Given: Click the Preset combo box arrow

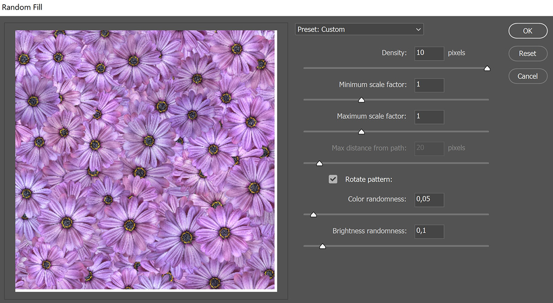Looking at the screenshot, I should pyautogui.click(x=418, y=29).
